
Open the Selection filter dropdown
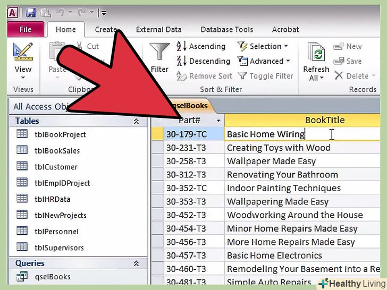click(263, 46)
